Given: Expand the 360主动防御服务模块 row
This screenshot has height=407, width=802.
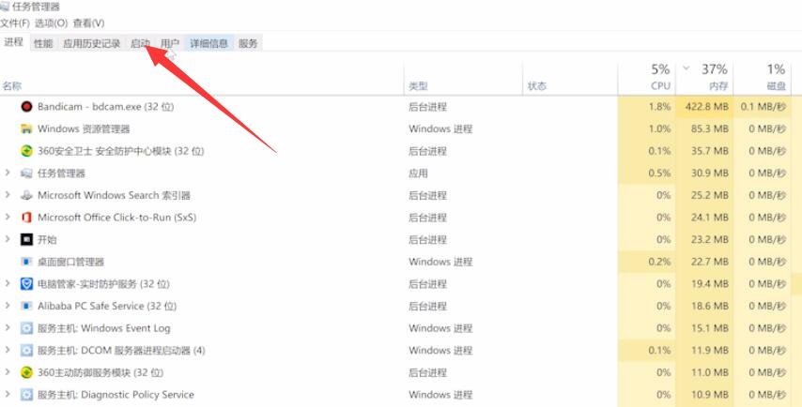Looking at the screenshot, I should coord(8,371).
